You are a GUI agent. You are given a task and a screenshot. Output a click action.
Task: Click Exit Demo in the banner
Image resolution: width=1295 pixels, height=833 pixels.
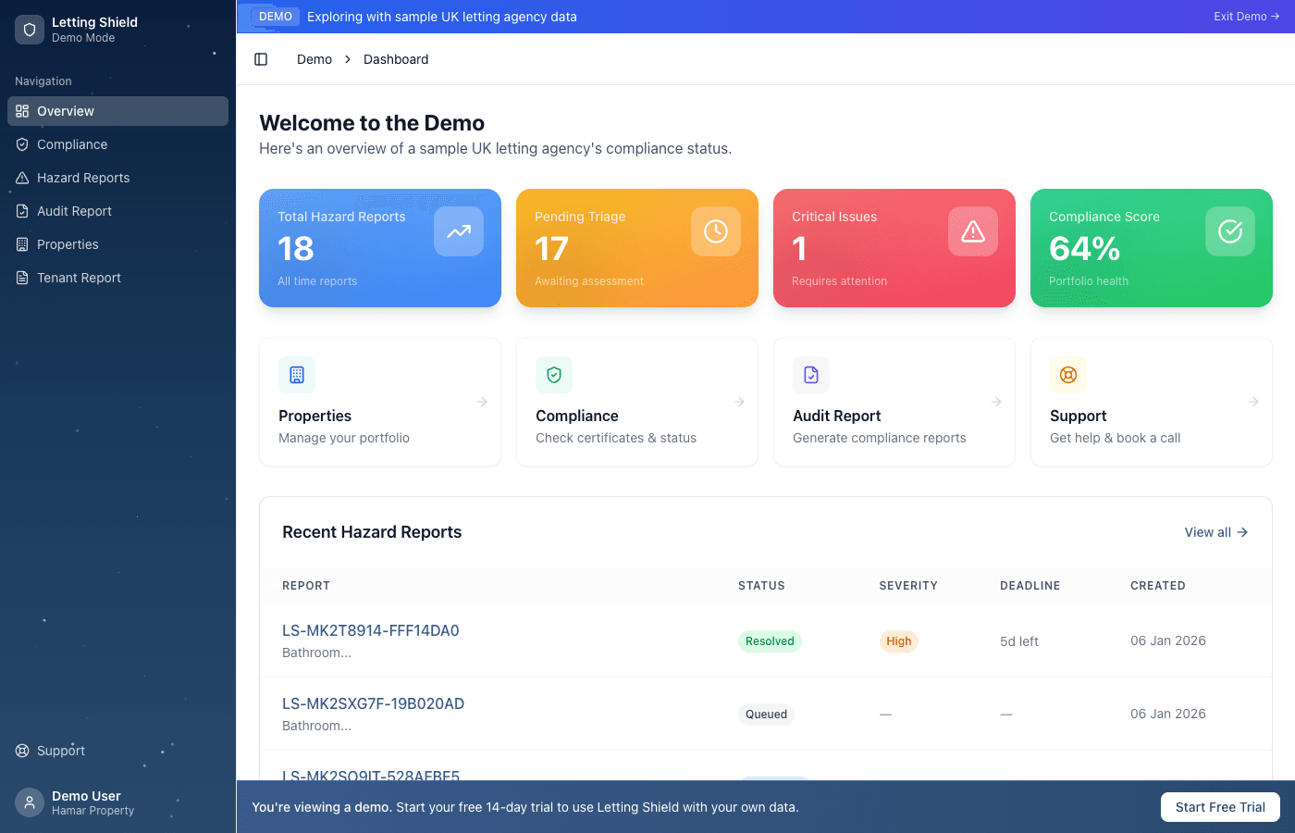click(x=1246, y=16)
